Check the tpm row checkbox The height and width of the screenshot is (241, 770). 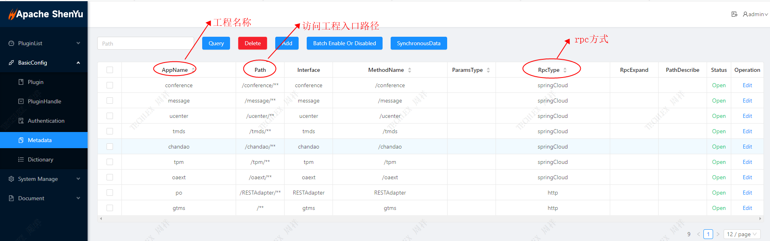110,162
